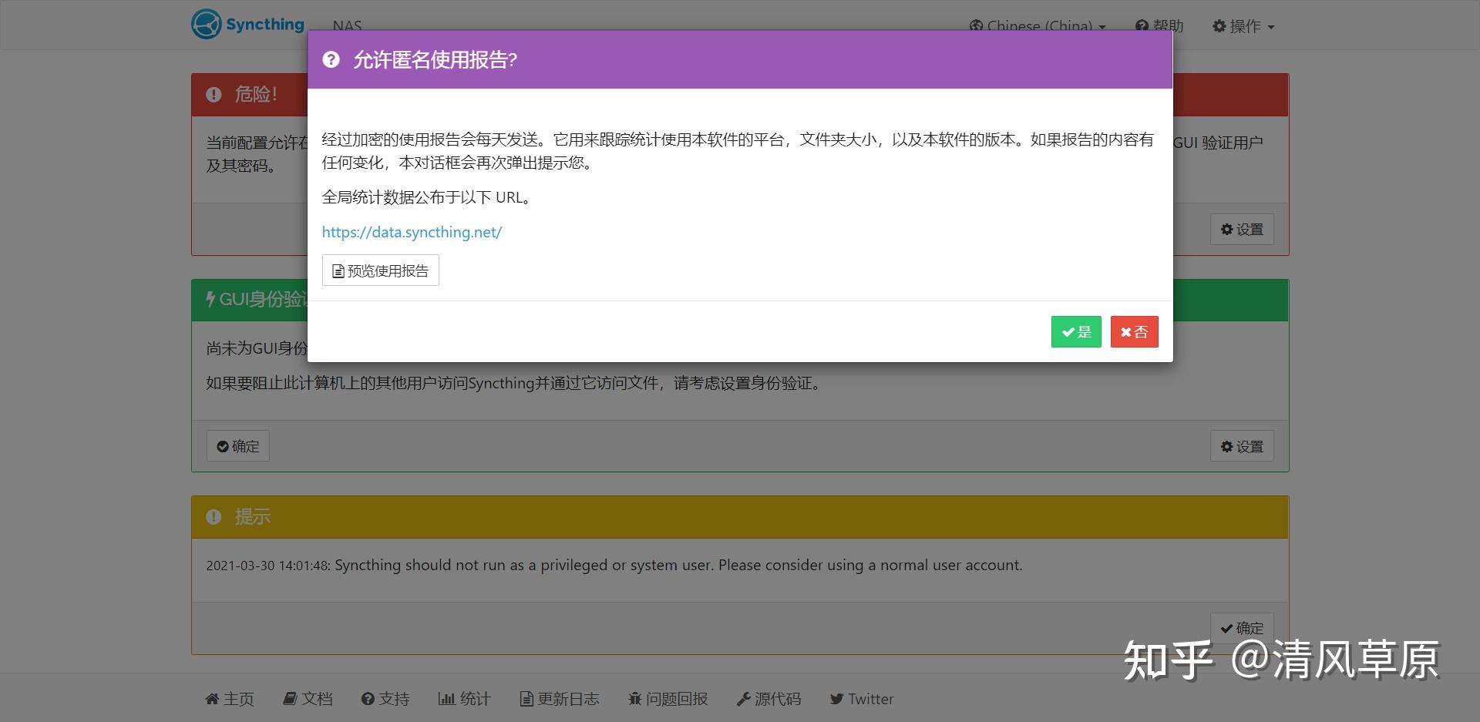Click the 预览使用报告 preview button

pyautogui.click(x=380, y=270)
